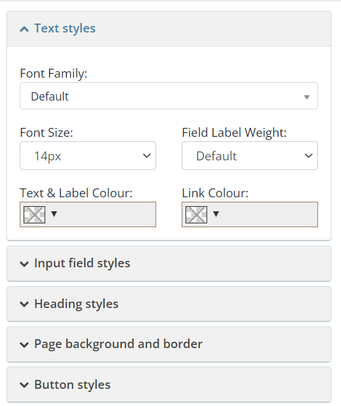Click the chevron next to Page background and border

24,345
